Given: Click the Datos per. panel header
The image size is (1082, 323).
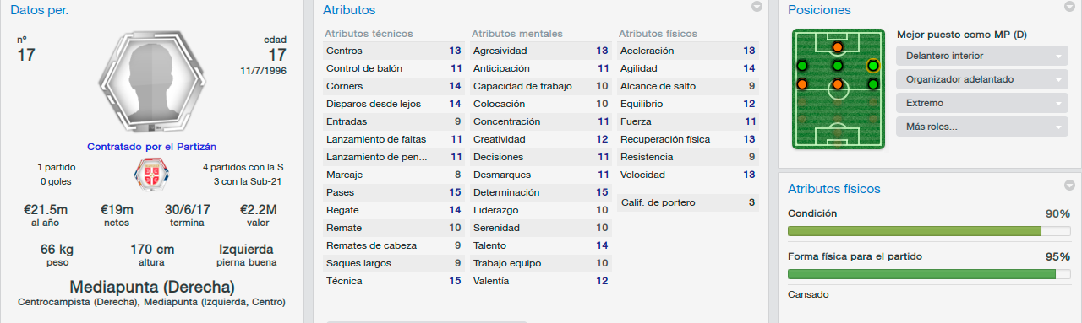Looking at the screenshot, I should click(x=40, y=10).
